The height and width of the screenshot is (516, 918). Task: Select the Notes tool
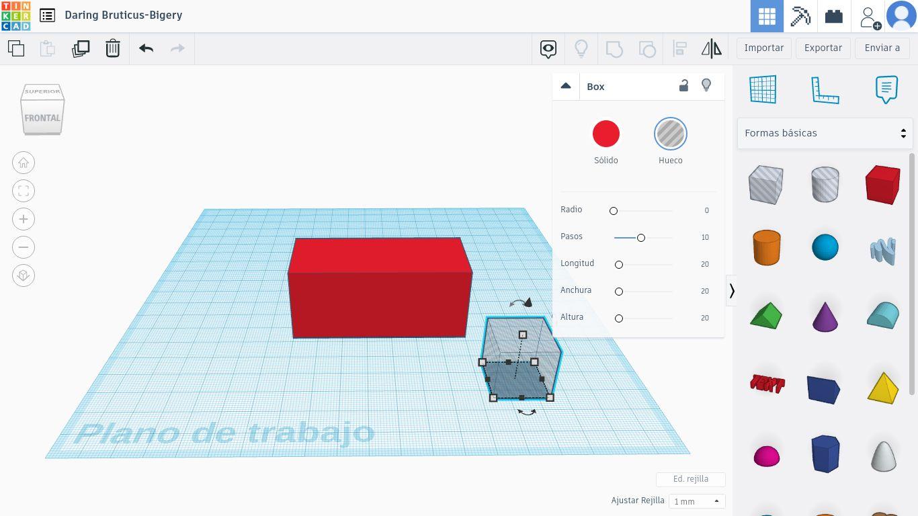pyautogui.click(x=886, y=89)
